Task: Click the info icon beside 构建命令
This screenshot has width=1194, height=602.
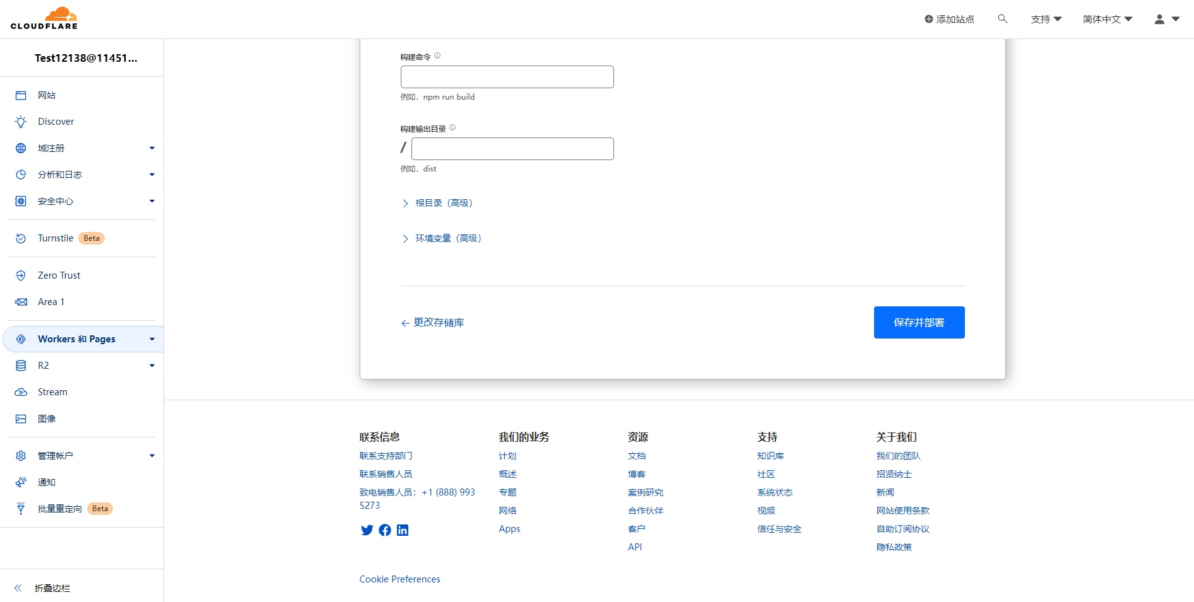Action: click(x=437, y=56)
